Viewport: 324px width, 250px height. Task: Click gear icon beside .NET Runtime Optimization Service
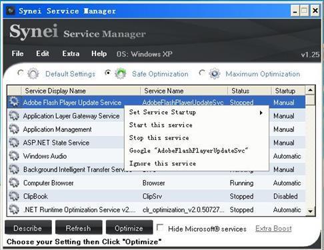(14, 209)
